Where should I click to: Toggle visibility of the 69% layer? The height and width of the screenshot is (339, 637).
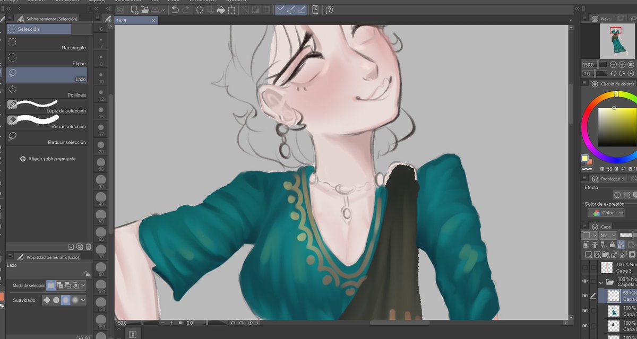click(x=585, y=295)
